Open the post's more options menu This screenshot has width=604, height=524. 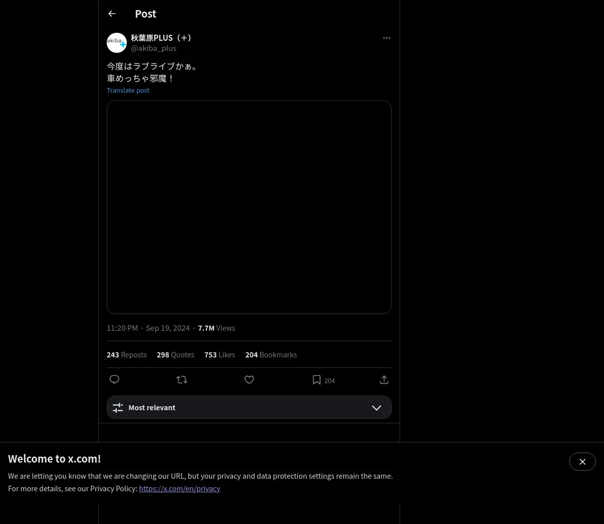387,38
